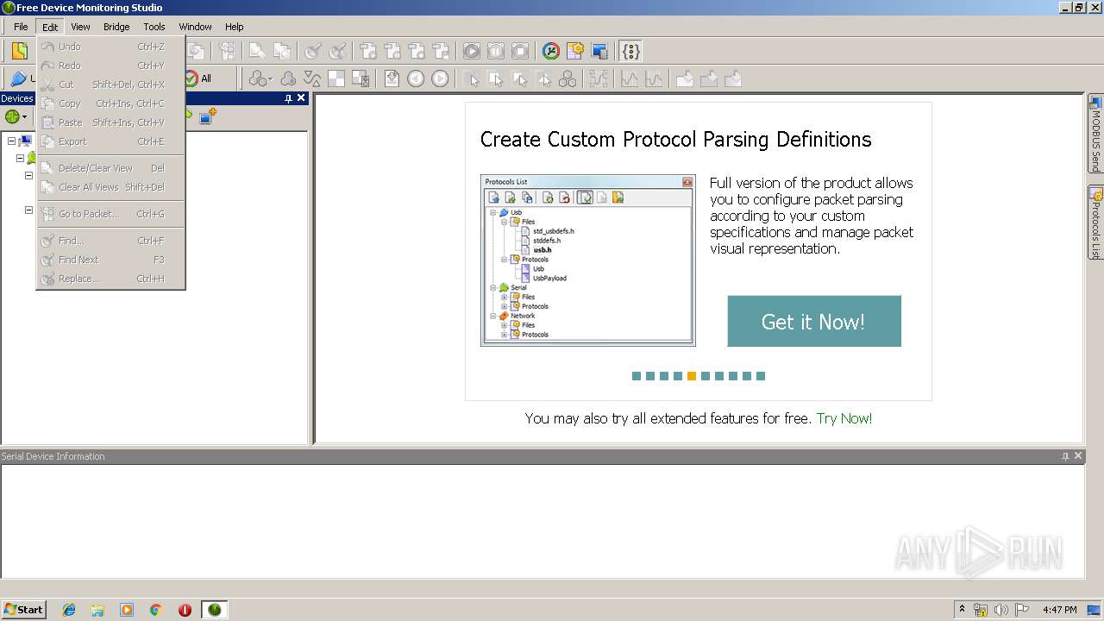Open dropdown arrow next to hexagons icon

(x=270, y=79)
